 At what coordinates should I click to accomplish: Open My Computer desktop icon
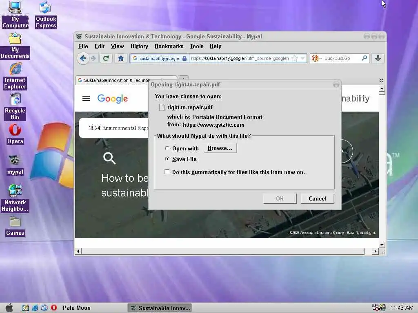pos(15,15)
